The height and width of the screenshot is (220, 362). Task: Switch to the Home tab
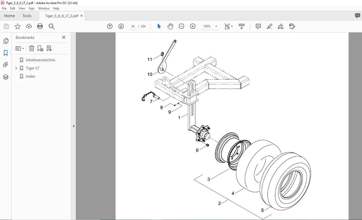[9, 16]
